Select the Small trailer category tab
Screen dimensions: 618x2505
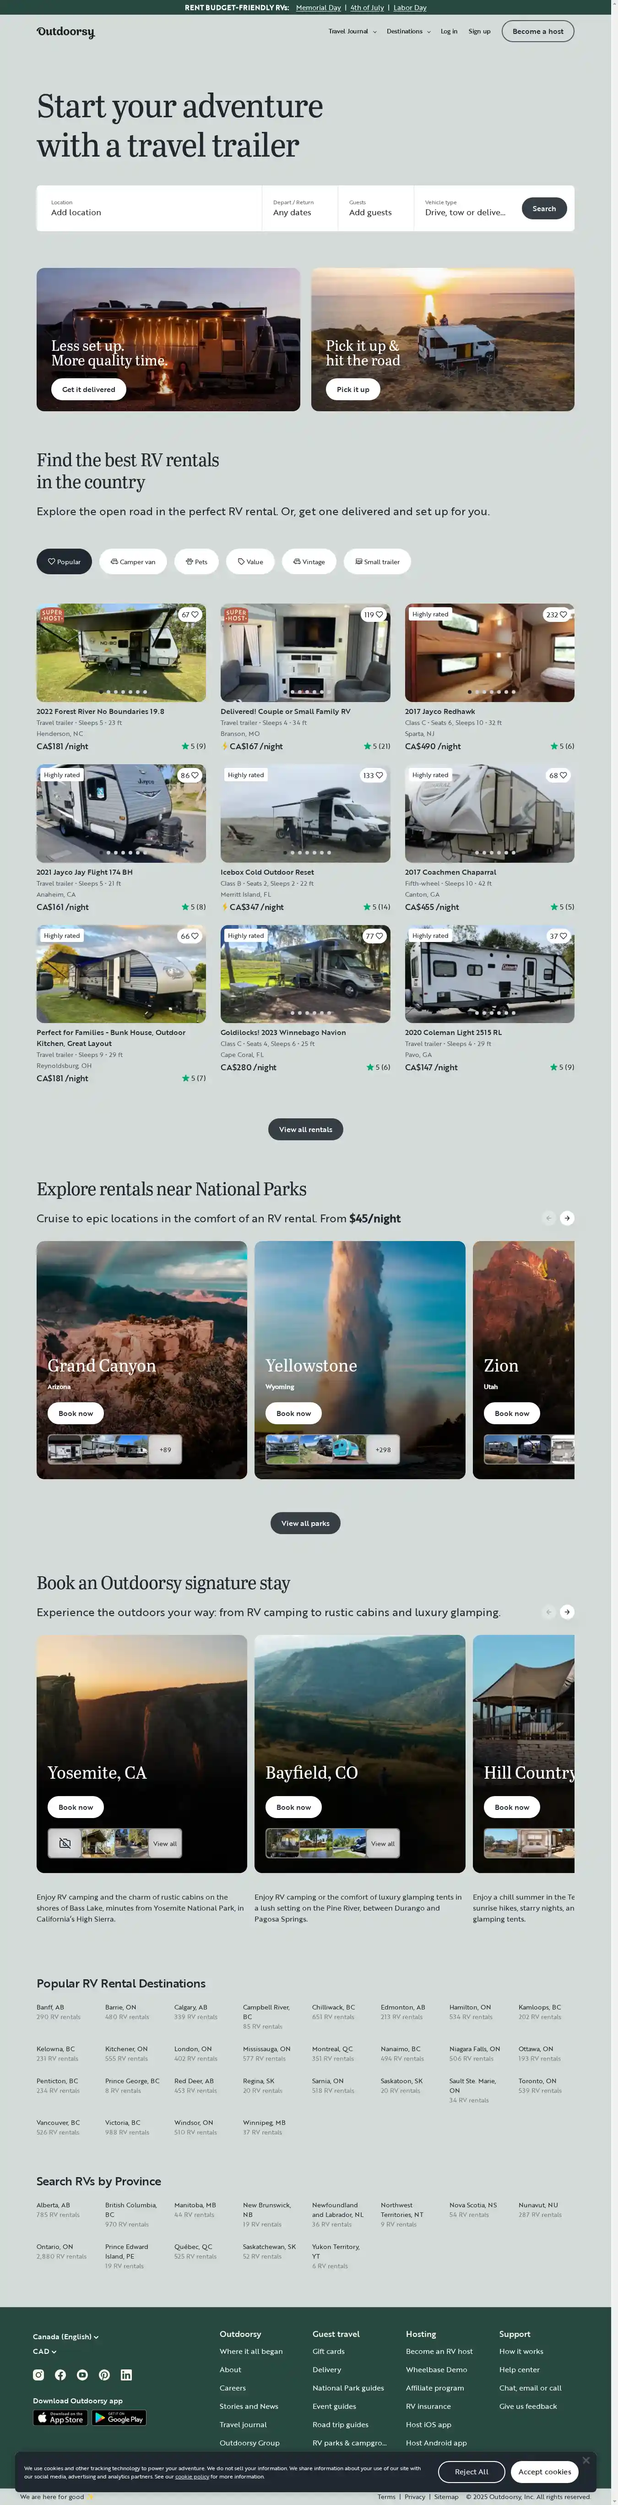click(x=377, y=561)
